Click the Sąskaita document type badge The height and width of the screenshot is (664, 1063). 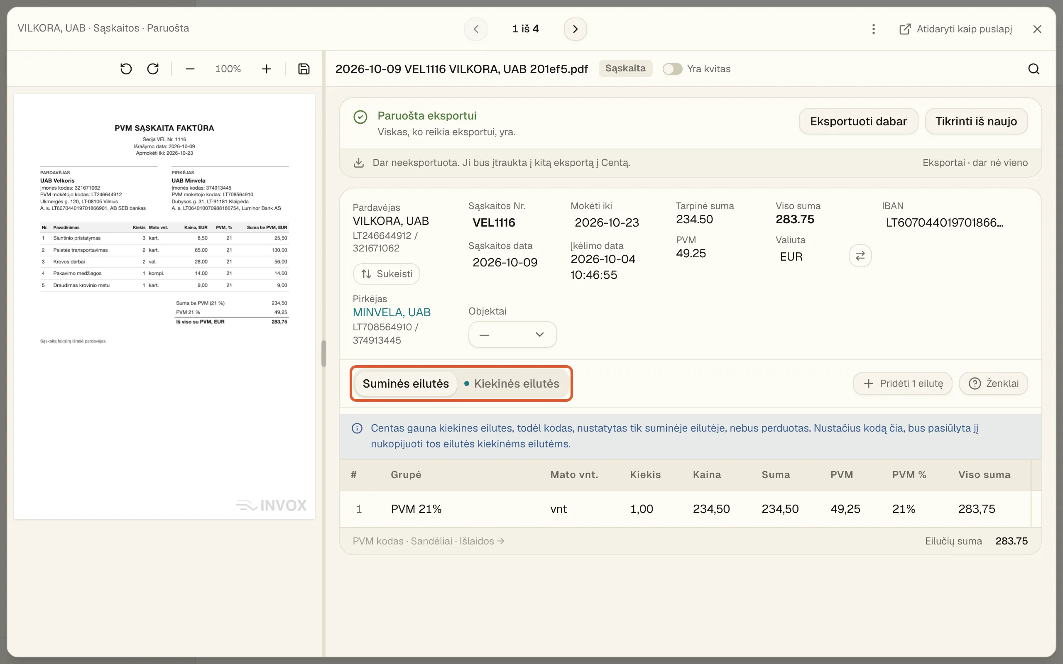tap(625, 68)
